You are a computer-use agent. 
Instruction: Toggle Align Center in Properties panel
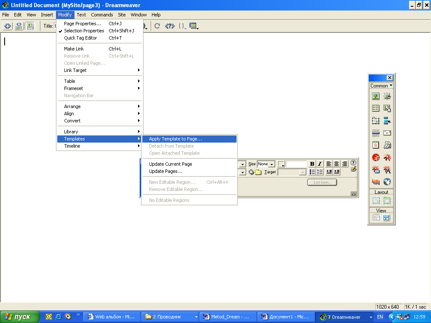[x=336, y=164]
